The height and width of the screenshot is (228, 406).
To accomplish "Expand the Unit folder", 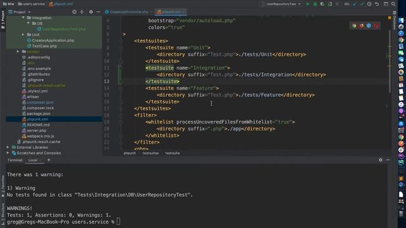I will click(x=23, y=35).
